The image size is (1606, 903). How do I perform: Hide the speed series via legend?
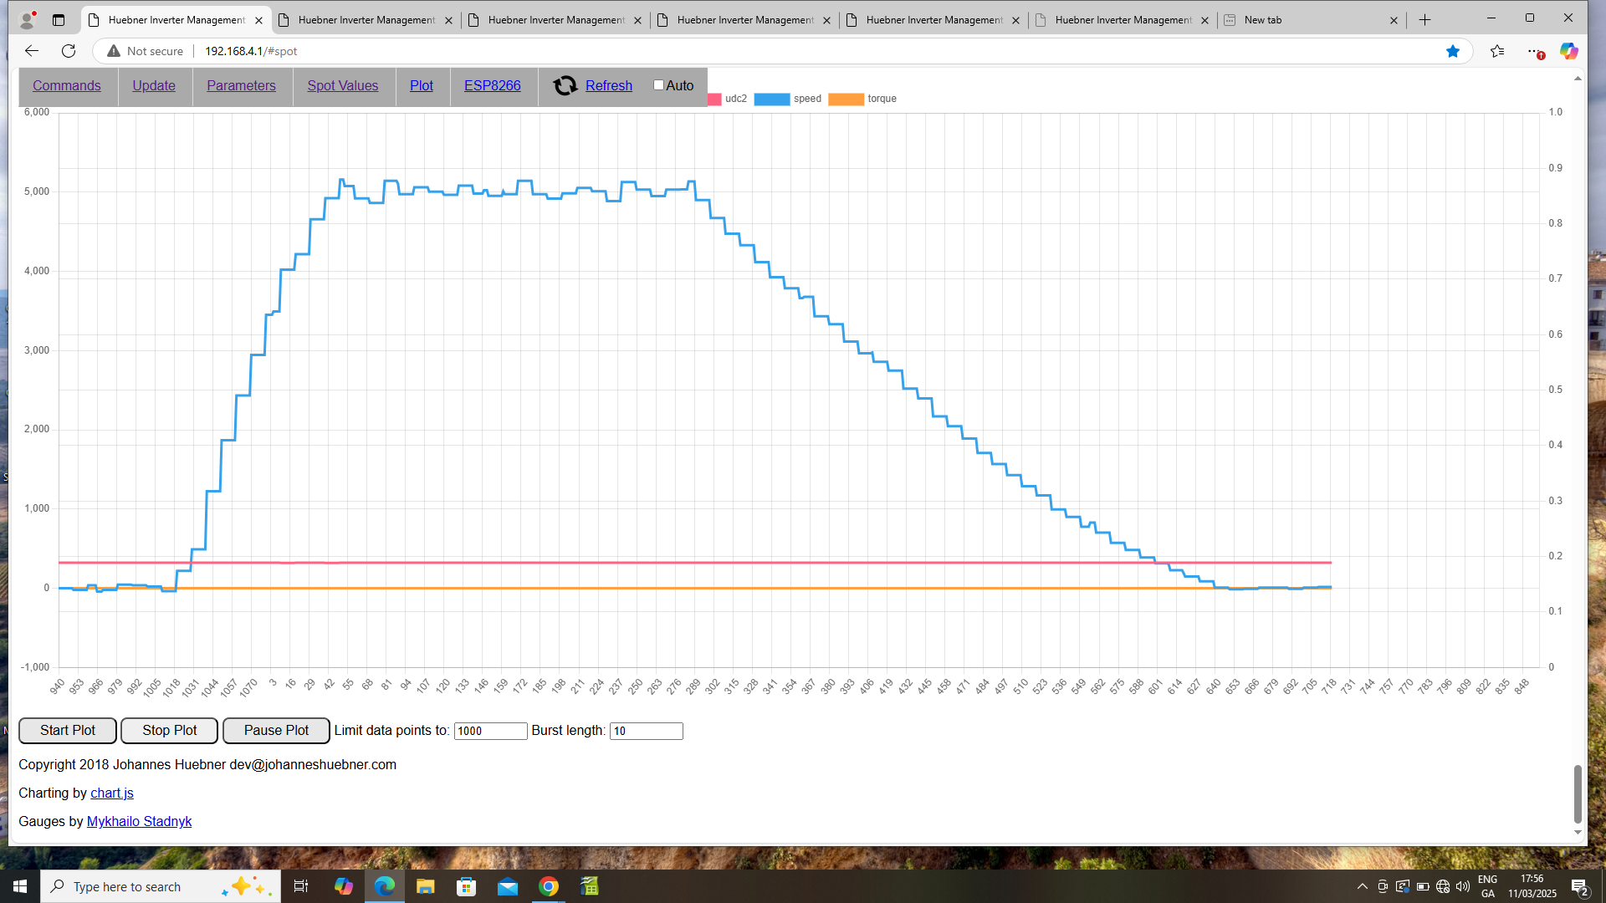[771, 99]
